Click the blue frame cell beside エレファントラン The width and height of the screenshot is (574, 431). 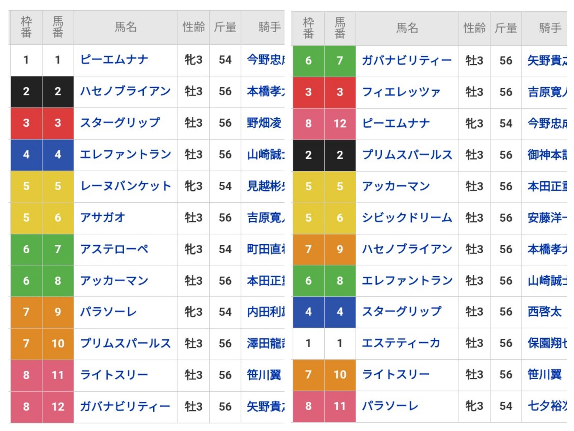coord(26,155)
